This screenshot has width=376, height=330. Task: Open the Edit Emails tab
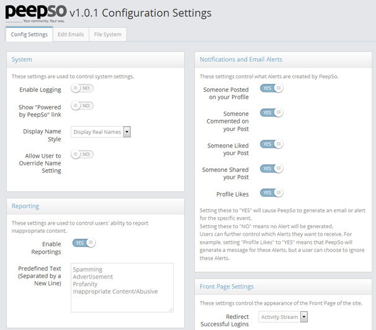[x=71, y=35]
